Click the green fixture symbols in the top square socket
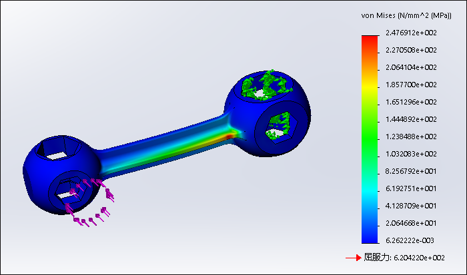This screenshot has width=467, height=275. click(266, 85)
